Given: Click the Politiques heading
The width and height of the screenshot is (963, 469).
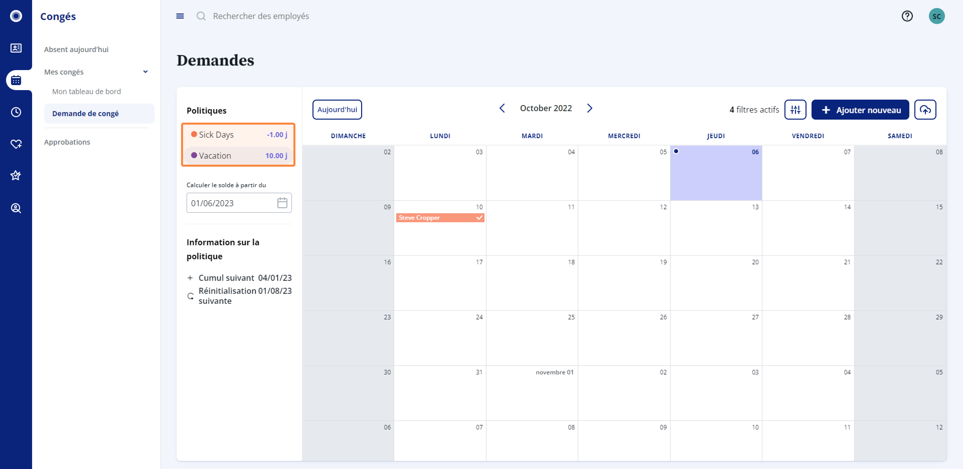Looking at the screenshot, I should point(206,111).
